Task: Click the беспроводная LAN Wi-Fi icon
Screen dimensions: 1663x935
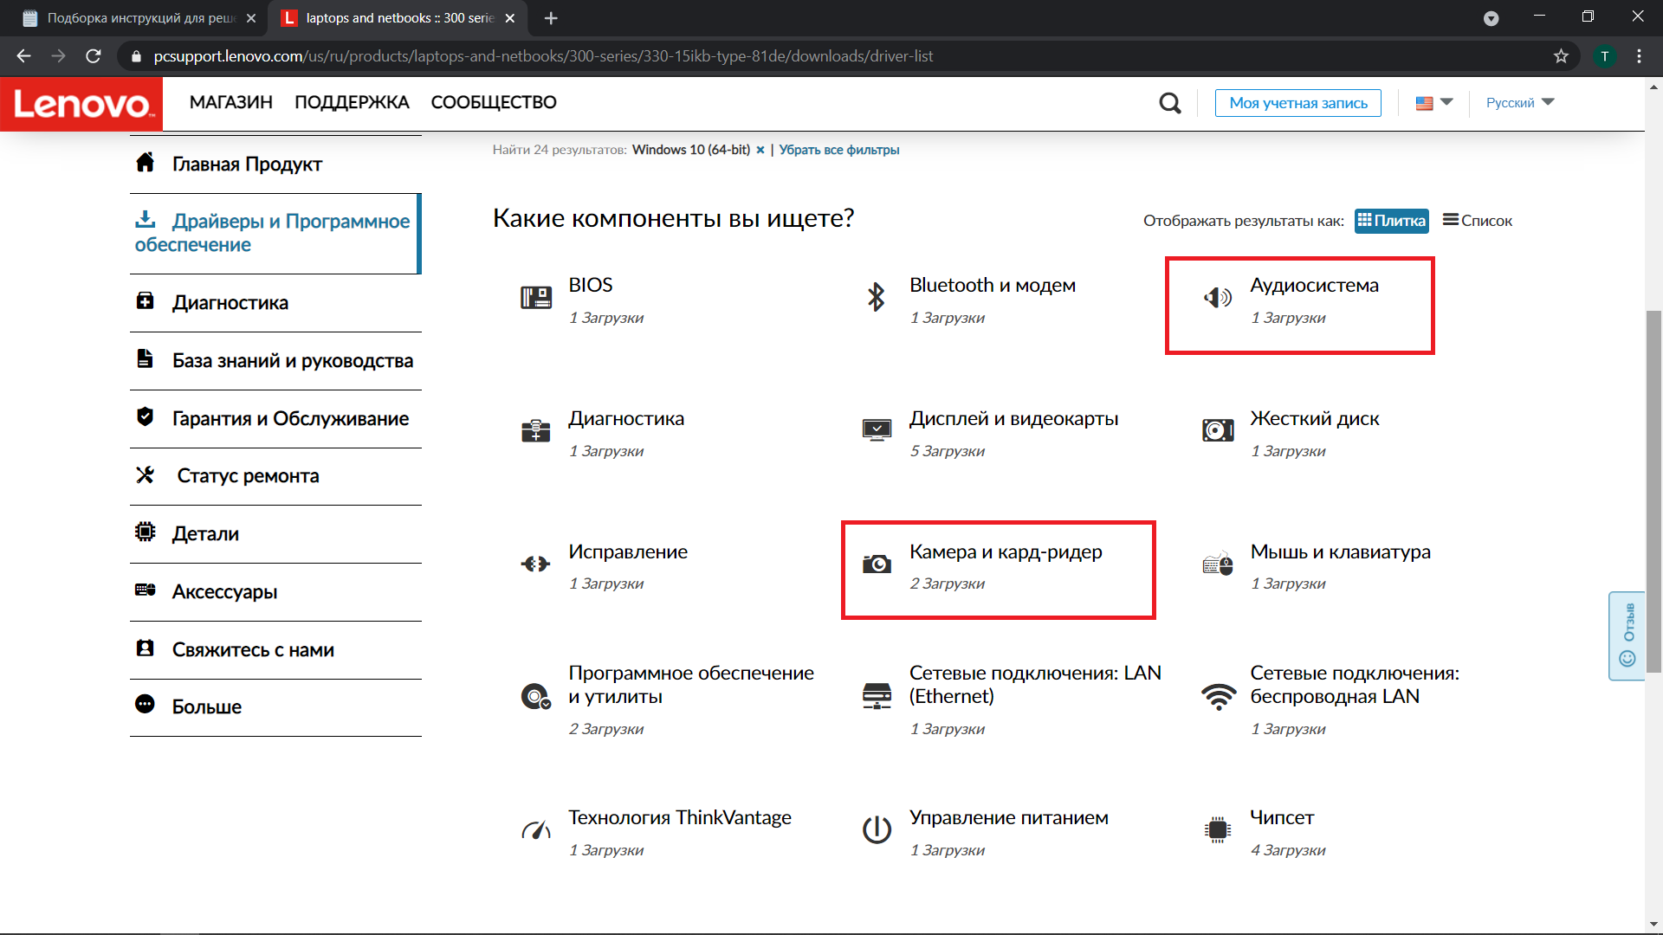Action: point(1218,696)
